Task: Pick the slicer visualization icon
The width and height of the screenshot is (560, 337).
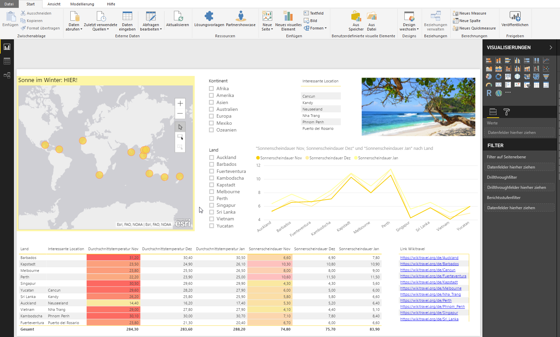Action: click(527, 85)
